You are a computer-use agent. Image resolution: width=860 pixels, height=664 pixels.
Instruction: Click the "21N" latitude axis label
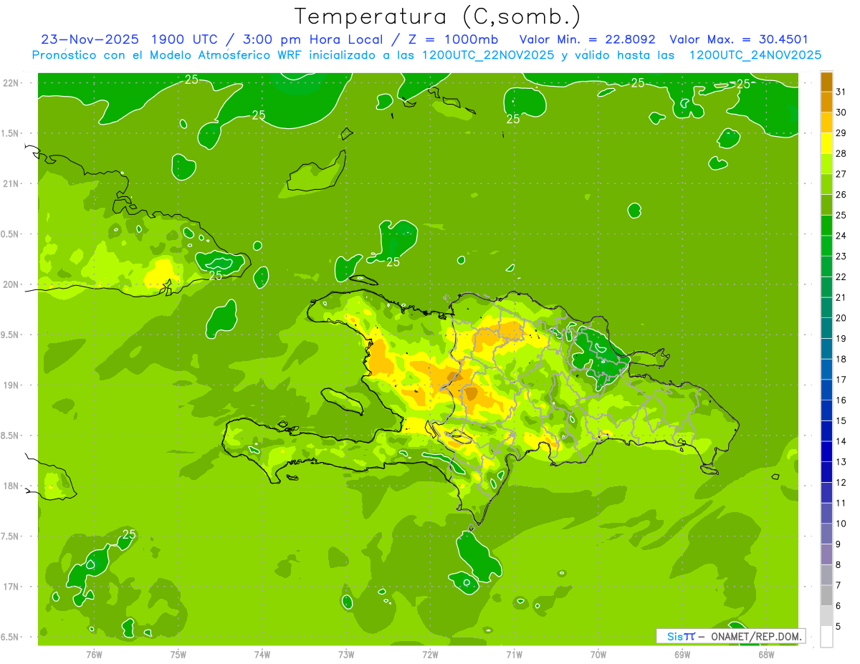pyautogui.click(x=11, y=183)
